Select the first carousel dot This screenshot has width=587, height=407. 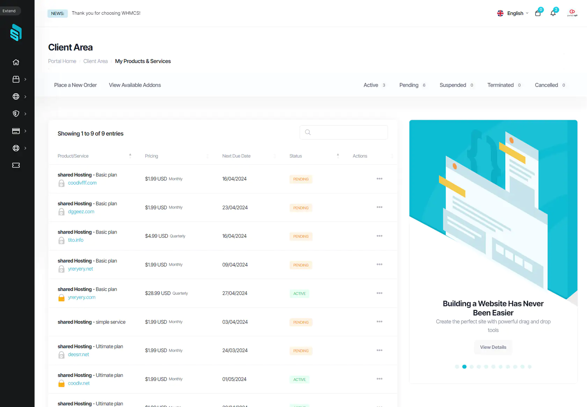(457, 367)
